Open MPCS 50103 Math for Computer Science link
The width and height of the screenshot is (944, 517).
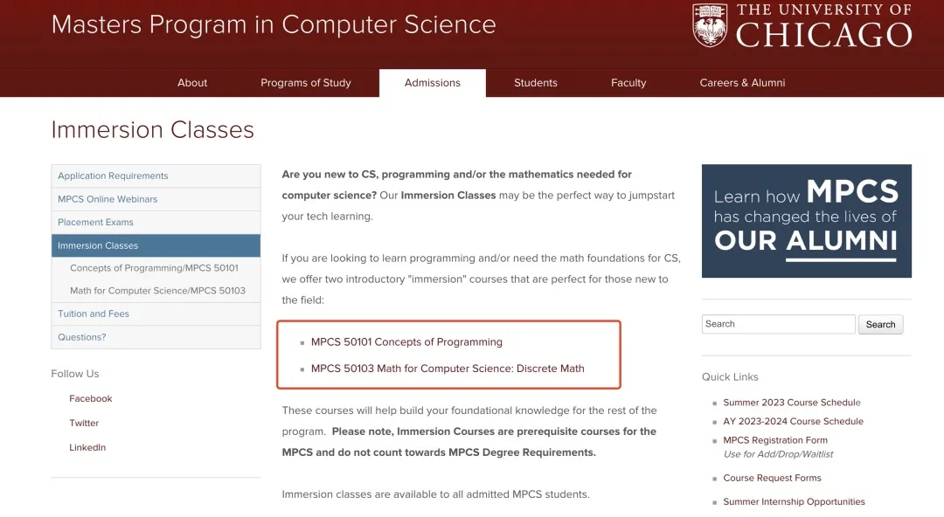(448, 369)
